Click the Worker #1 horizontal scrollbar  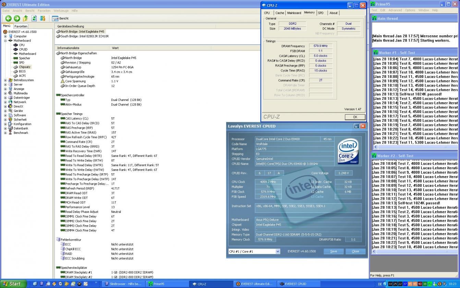click(416, 147)
